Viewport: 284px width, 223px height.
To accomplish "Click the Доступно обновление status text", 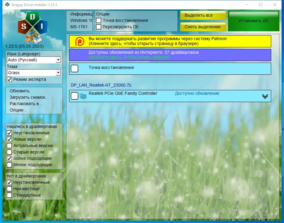I will (197, 93).
